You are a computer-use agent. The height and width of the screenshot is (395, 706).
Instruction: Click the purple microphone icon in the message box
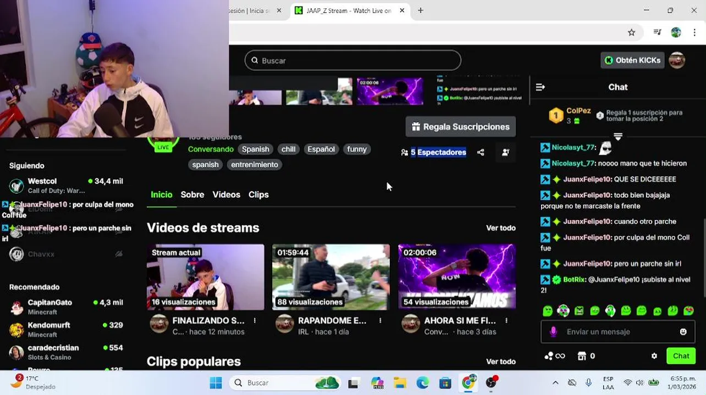[554, 332]
